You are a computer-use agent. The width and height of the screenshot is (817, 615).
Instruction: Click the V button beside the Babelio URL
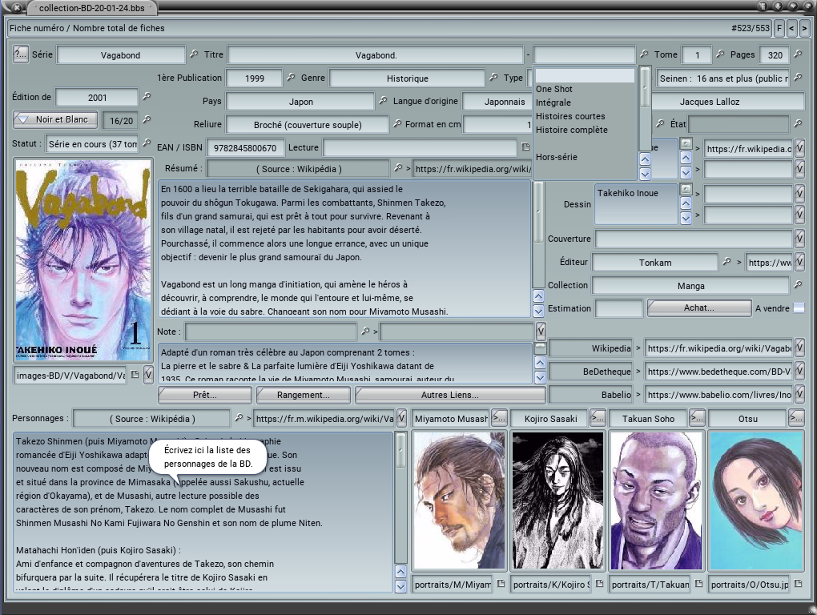click(x=799, y=394)
